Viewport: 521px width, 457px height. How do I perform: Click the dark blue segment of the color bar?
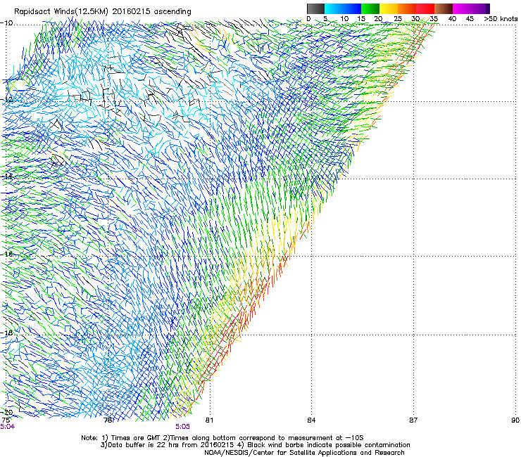(352, 8)
